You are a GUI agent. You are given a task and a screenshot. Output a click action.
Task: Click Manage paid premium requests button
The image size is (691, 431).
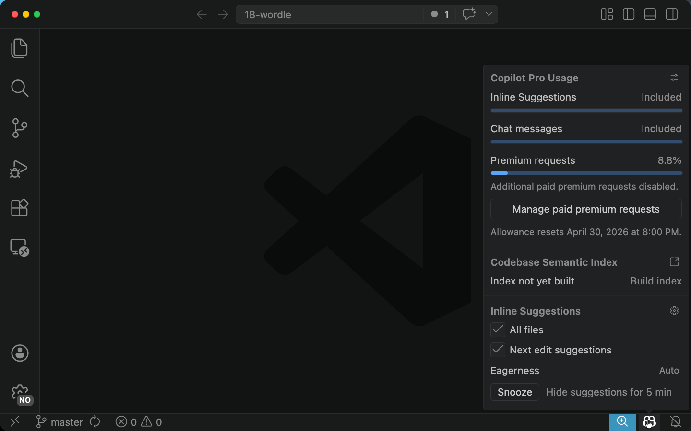point(586,209)
